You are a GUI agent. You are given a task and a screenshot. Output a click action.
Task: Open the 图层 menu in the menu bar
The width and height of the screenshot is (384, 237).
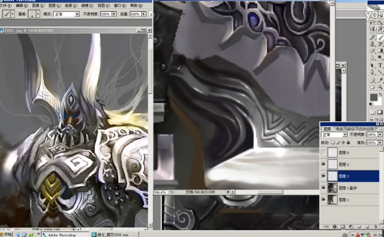pyautogui.click(x=54, y=5)
